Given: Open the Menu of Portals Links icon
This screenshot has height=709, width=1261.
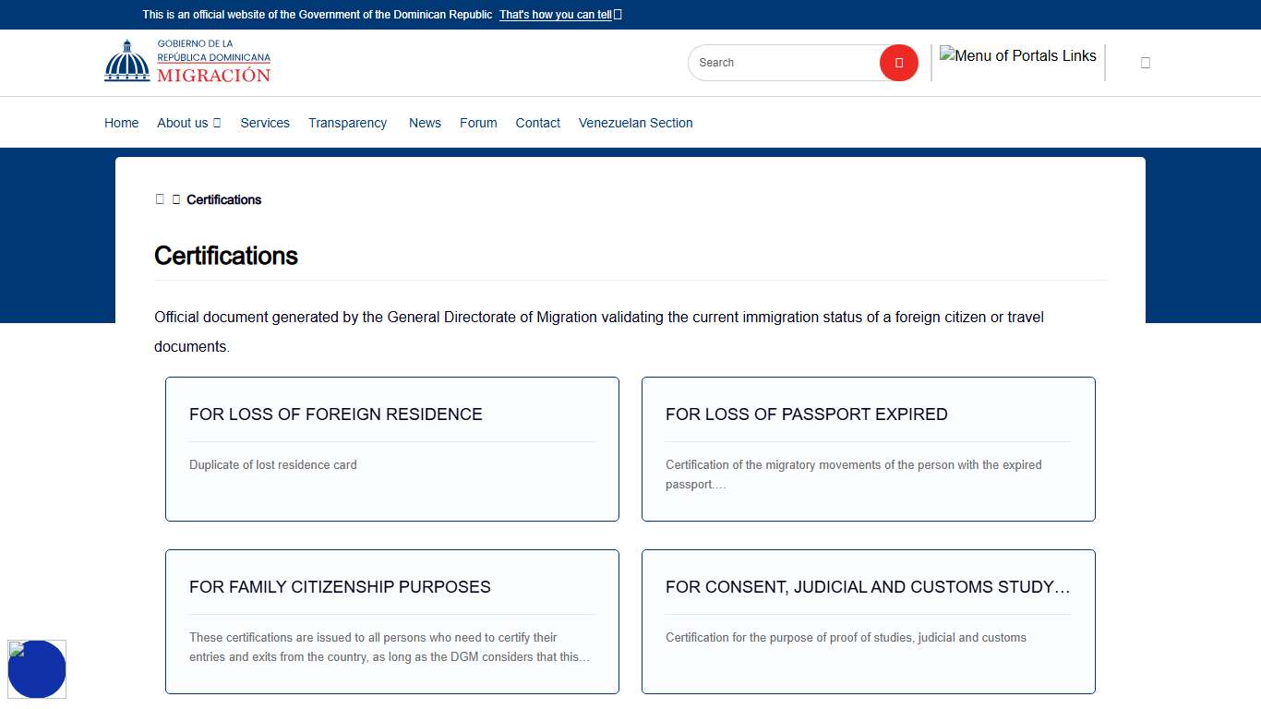Looking at the screenshot, I should click(1017, 56).
